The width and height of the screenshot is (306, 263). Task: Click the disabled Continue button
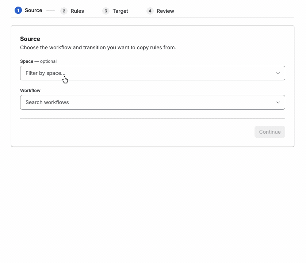[x=270, y=132]
